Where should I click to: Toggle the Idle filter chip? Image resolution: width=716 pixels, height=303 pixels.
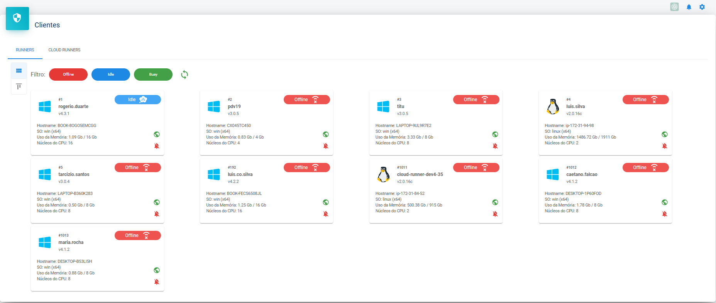point(111,74)
